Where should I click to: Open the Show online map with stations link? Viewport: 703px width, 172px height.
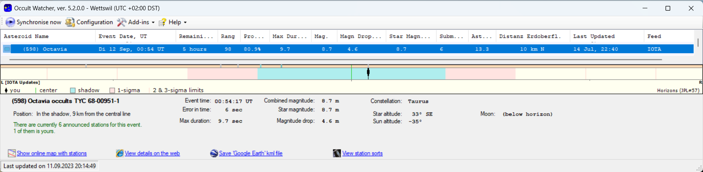(52, 153)
